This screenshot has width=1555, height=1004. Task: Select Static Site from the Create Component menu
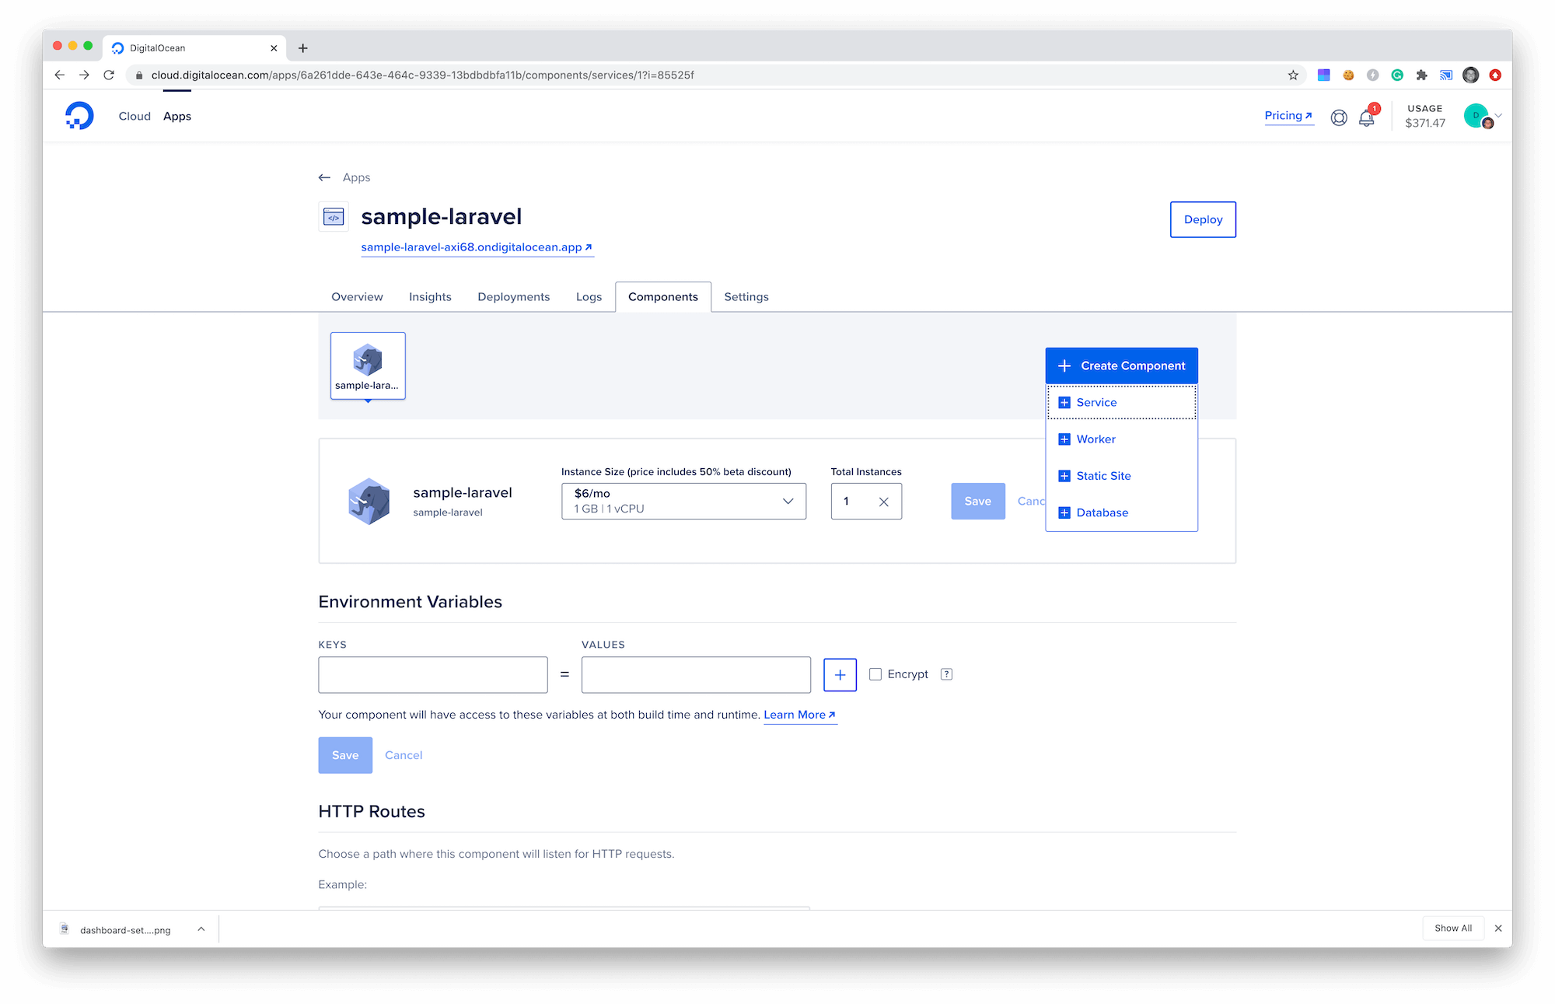pos(1121,476)
